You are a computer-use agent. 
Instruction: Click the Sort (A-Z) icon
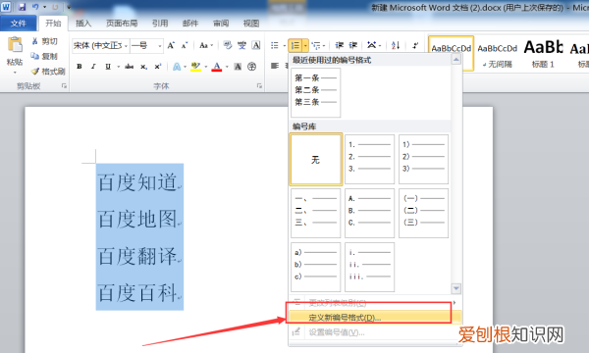coord(396,45)
